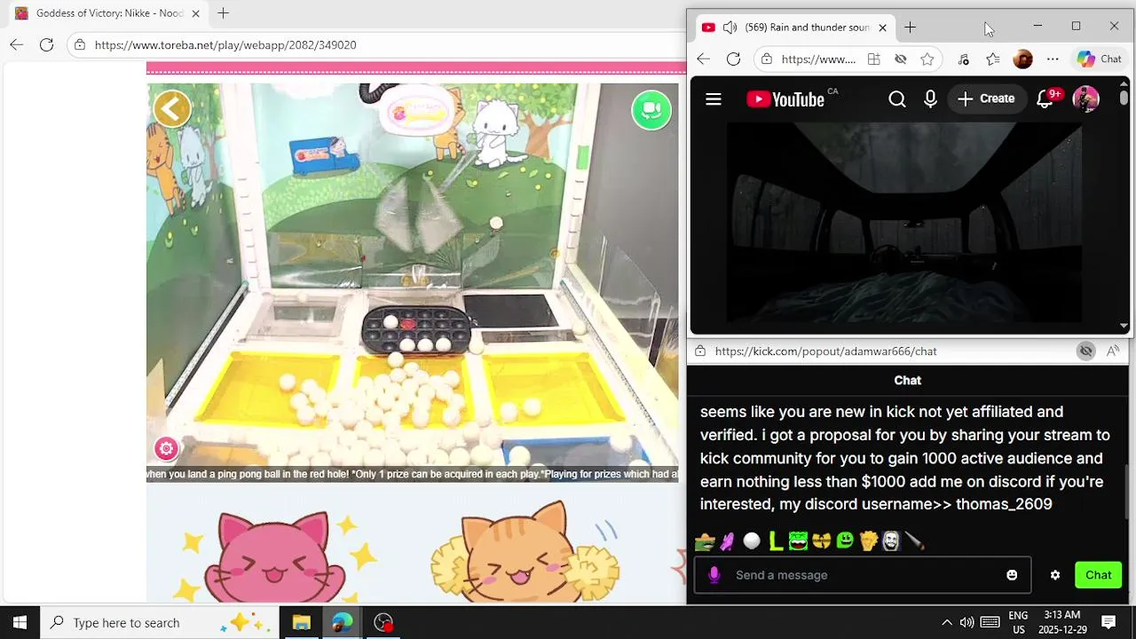The width and height of the screenshot is (1136, 639).
Task: Click the yellow back arrow in the Toreba game
Action: [172, 109]
